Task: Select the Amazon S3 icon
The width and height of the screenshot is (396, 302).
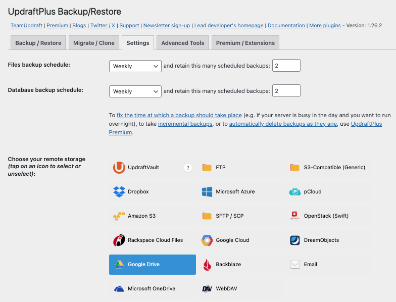Action: click(119, 216)
